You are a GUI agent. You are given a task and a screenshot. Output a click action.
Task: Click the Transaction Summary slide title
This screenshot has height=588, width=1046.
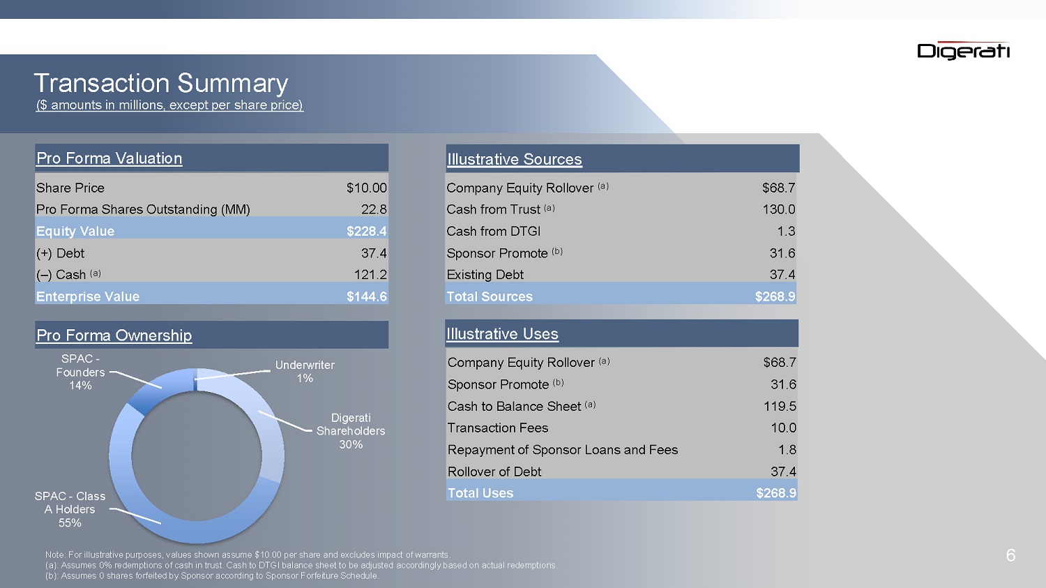pos(160,83)
